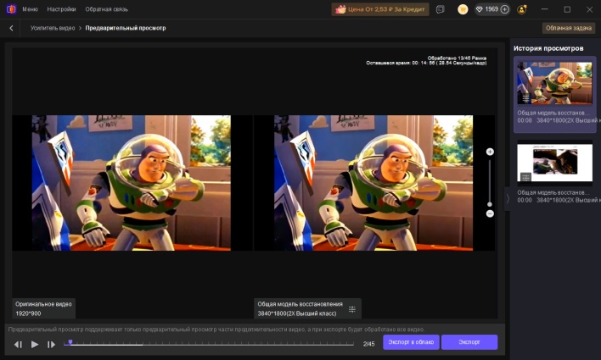Click the История просмотров heading
Screen dimensions: 601x360
pos(548,48)
